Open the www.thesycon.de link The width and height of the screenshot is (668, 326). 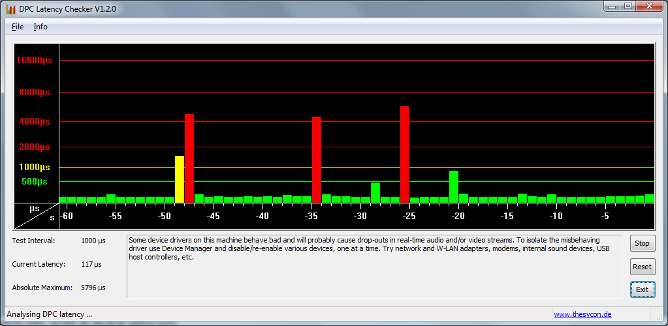pyautogui.click(x=583, y=314)
